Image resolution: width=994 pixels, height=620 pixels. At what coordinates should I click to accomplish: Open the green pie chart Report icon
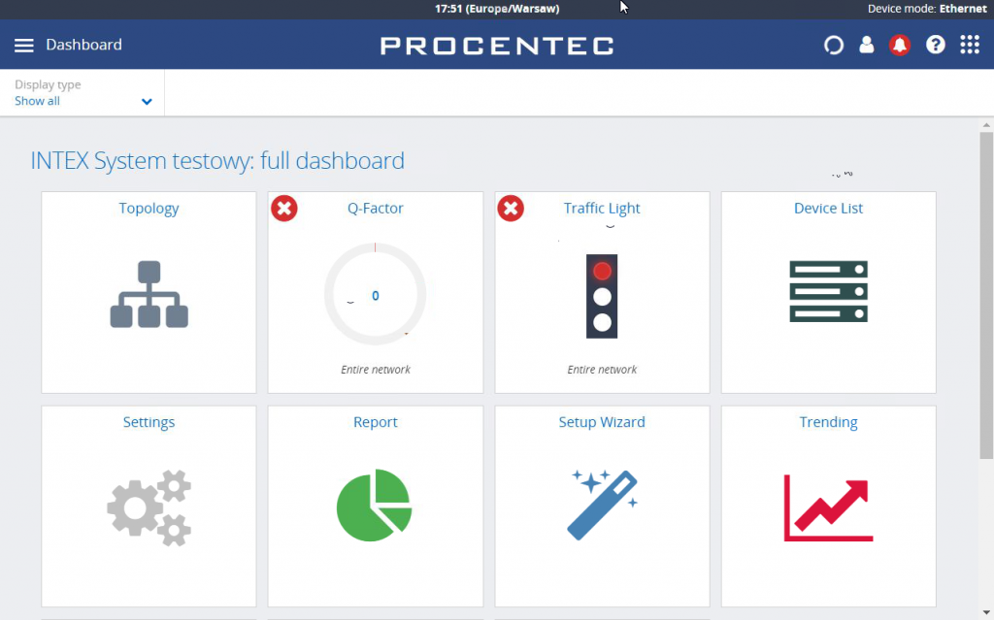[x=375, y=506]
